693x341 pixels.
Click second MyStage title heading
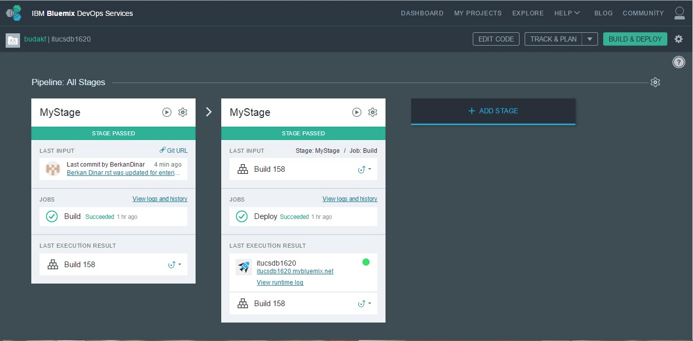point(250,112)
